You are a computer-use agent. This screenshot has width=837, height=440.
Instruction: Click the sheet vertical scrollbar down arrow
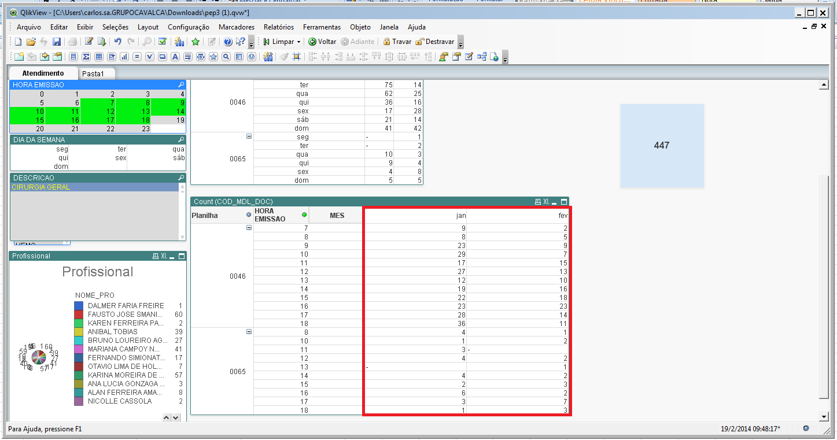(824, 417)
